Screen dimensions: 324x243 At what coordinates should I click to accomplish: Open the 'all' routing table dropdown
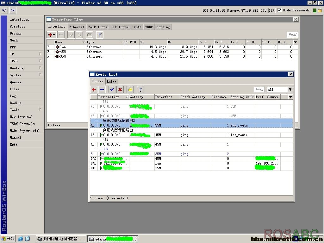[290, 90]
